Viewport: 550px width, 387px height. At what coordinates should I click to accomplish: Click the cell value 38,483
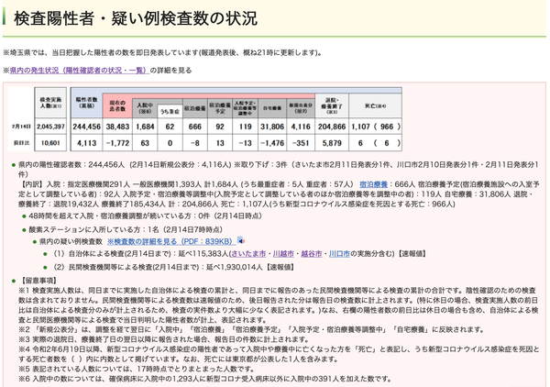(x=117, y=127)
